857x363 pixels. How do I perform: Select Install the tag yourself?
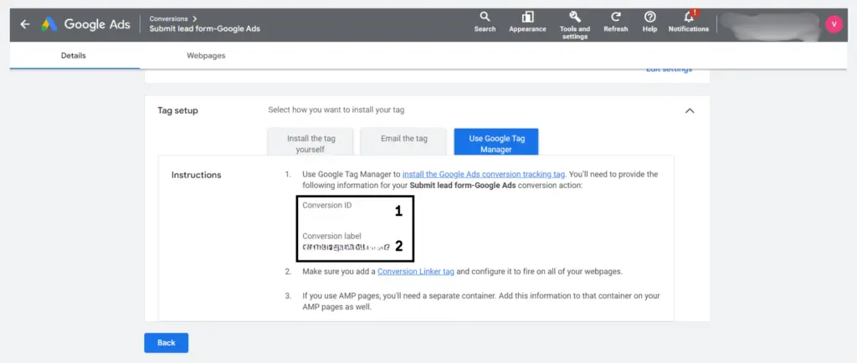[310, 144]
